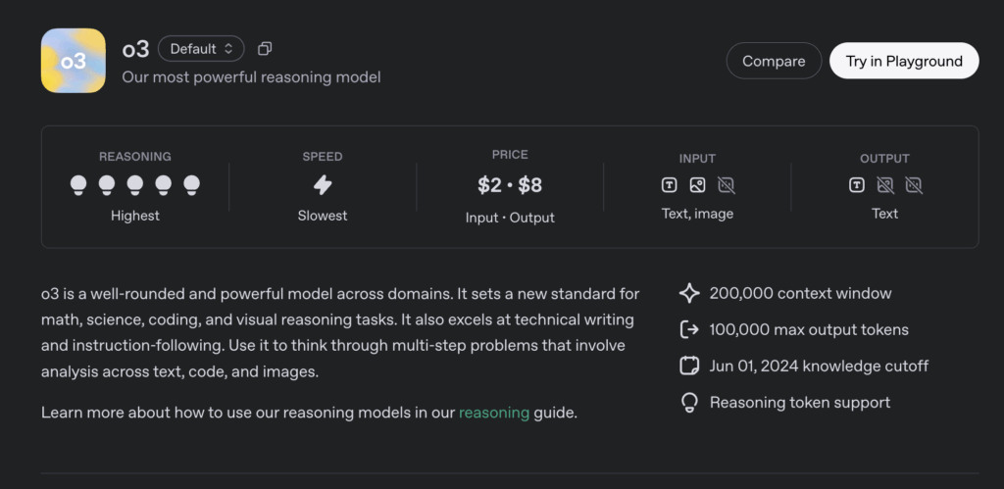Click the Highest reasoning label
This screenshot has height=489, width=1004.
tap(134, 216)
